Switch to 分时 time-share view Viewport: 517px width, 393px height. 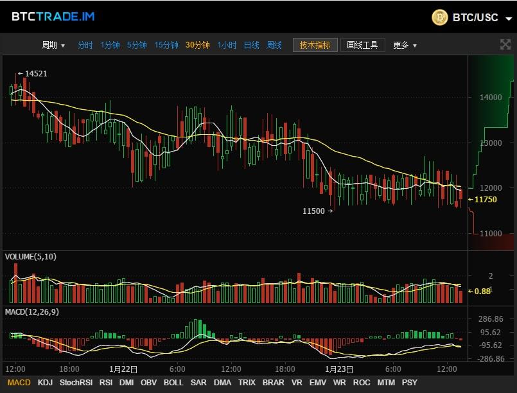[85, 45]
